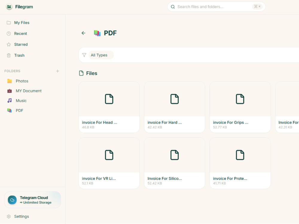Open invoice For Hard file thumbnail
This screenshot has height=224, width=299.
(175, 99)
